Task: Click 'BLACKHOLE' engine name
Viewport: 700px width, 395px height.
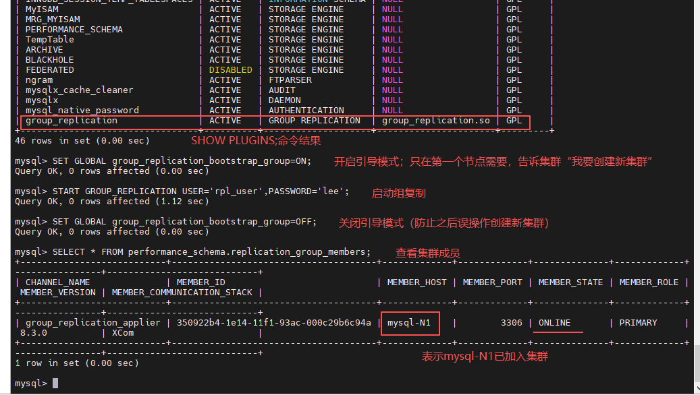Action: pos(49,60)
